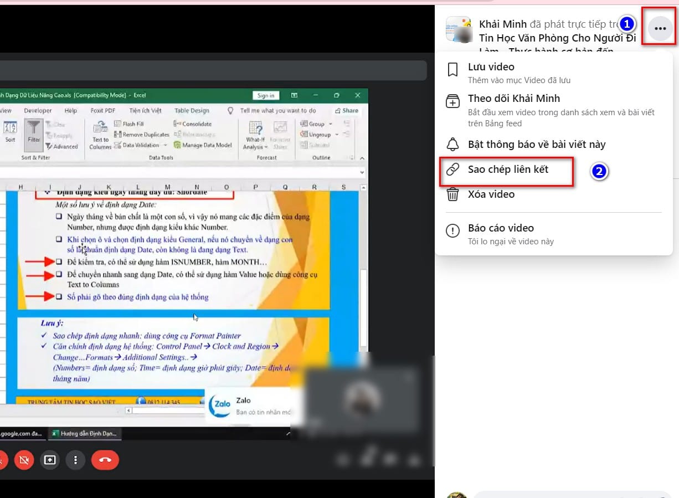Select Lưu video menu entry
Screen dimensions: 679x498
click(554, 73)
